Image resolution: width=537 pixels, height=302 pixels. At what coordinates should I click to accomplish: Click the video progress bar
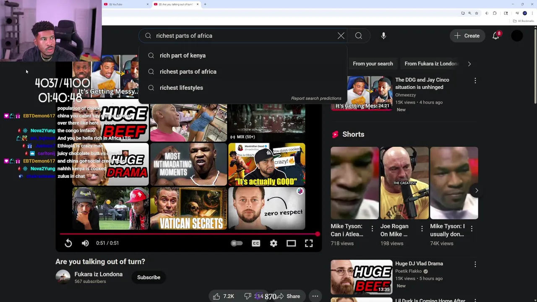(x=189, y=234)
